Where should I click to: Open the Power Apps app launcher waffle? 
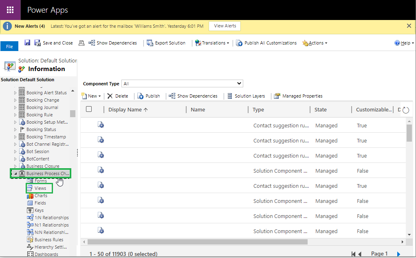pyautogui.click(x=10, y=10)
